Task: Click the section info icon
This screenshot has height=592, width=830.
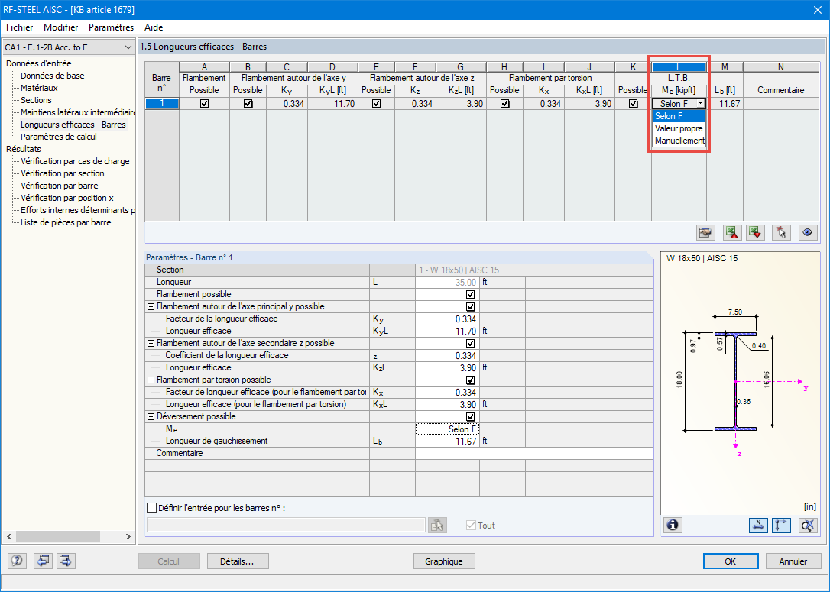Action: tap(673, 525)
